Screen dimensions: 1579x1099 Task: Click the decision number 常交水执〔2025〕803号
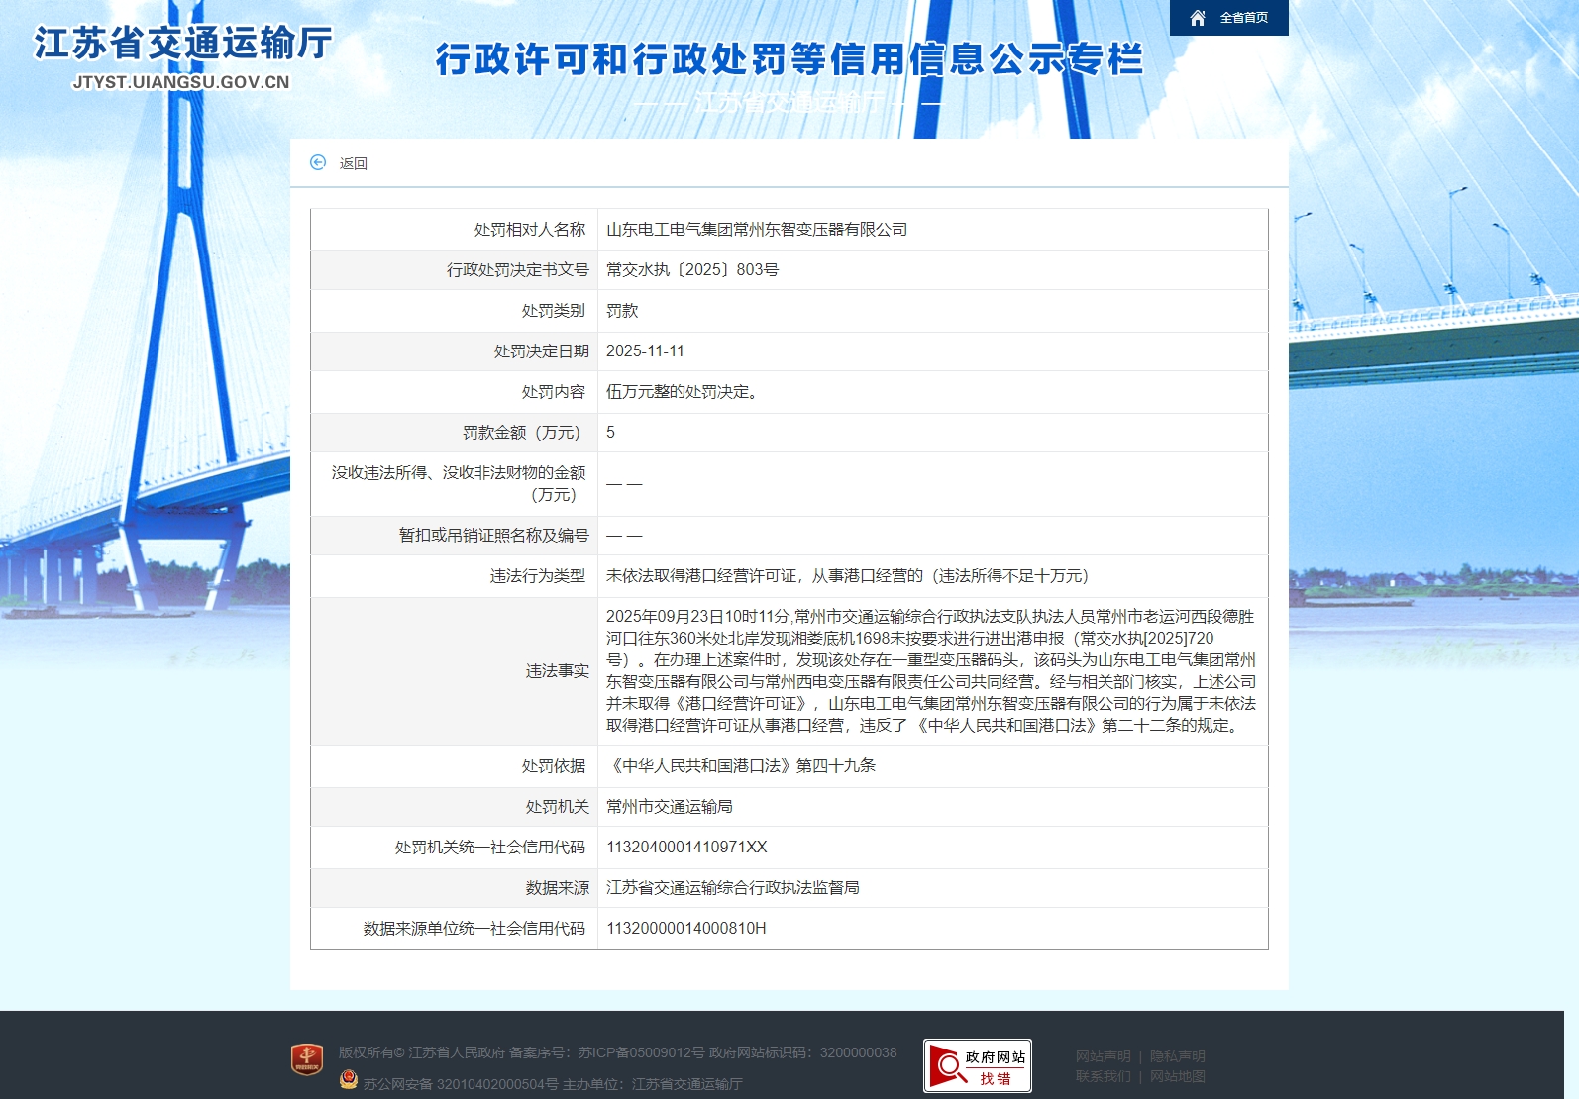point(692,269)
